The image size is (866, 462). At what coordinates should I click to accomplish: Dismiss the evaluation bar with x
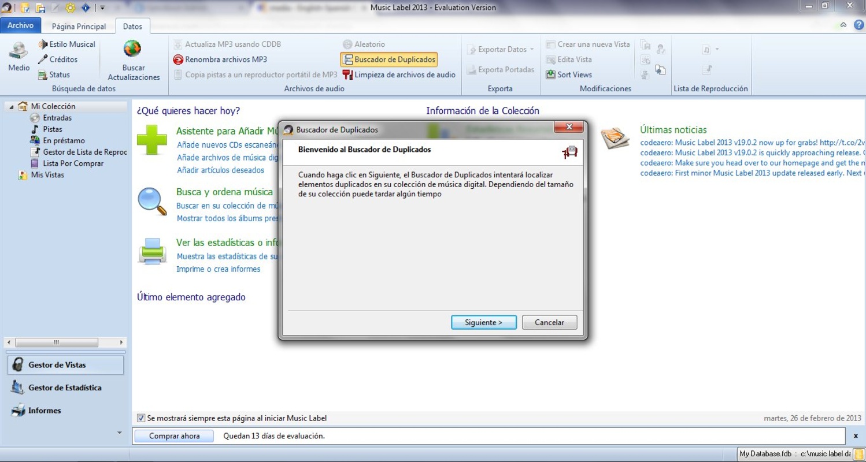coord(856,436)
